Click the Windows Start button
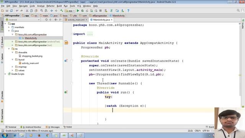 (5, 135)
